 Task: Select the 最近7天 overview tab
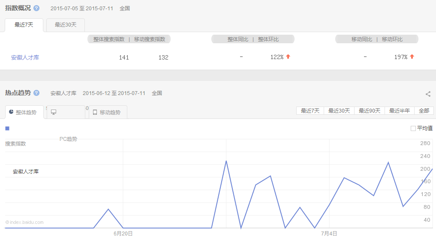[x=24, y=25]
